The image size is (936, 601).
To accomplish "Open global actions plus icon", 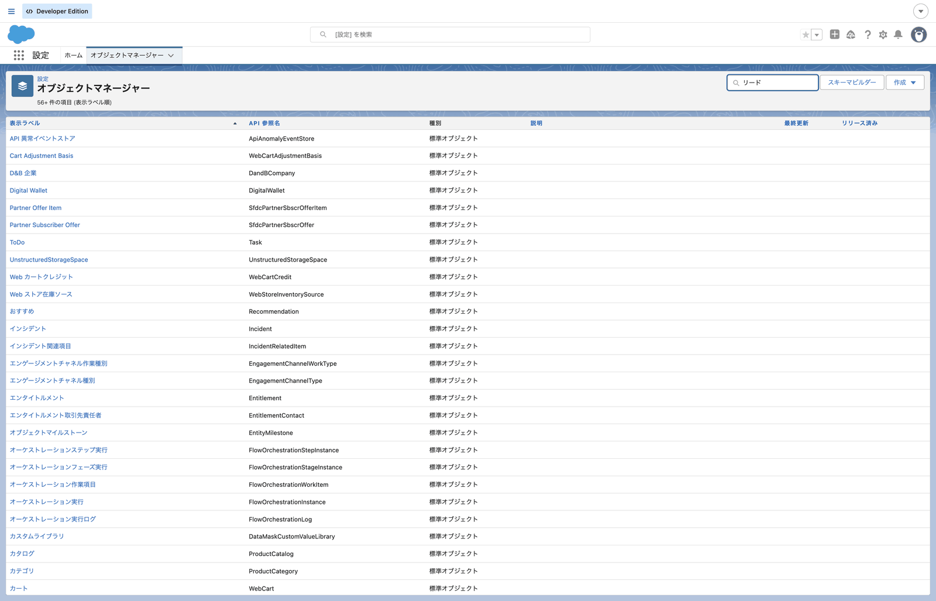I will click(x=835, y=35).
